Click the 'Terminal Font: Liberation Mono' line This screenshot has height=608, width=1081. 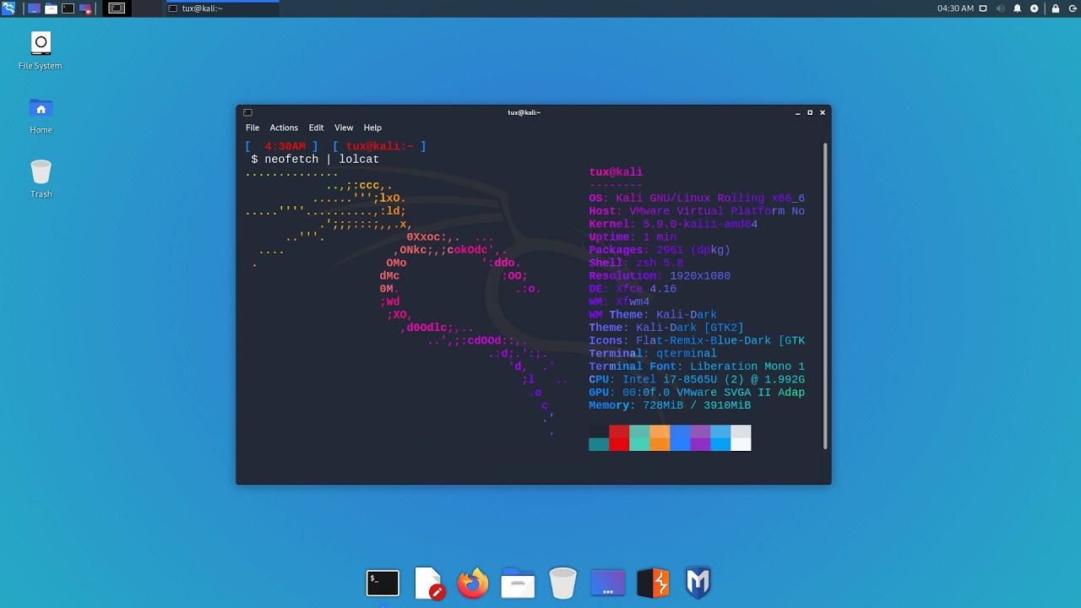click(697, 366)
